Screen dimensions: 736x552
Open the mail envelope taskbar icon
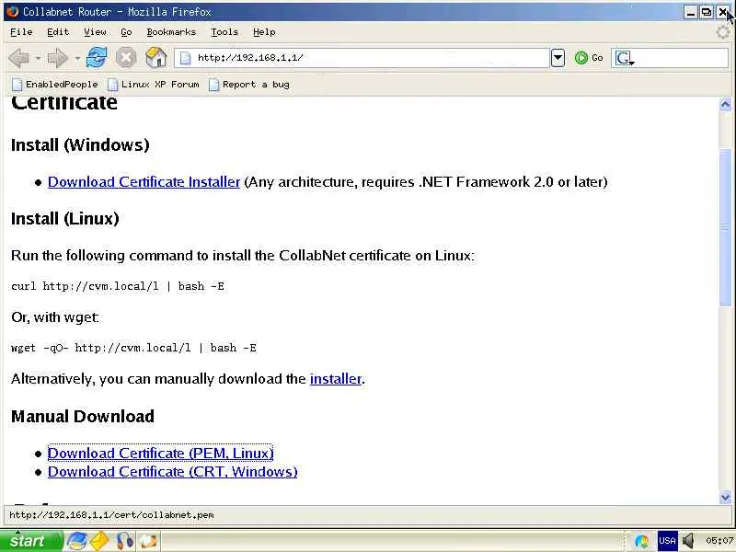point(100,541)
